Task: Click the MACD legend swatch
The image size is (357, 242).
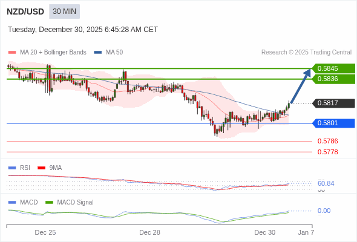Action: 12,203
